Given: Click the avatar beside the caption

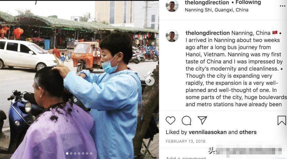Looking at the screenshot, I should pyautogui.click(x=172, y=36).
